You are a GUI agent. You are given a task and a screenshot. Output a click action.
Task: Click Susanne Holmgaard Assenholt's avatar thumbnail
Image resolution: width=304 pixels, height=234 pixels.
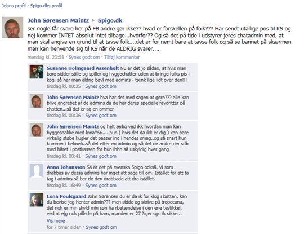click(x=37, y=72)
